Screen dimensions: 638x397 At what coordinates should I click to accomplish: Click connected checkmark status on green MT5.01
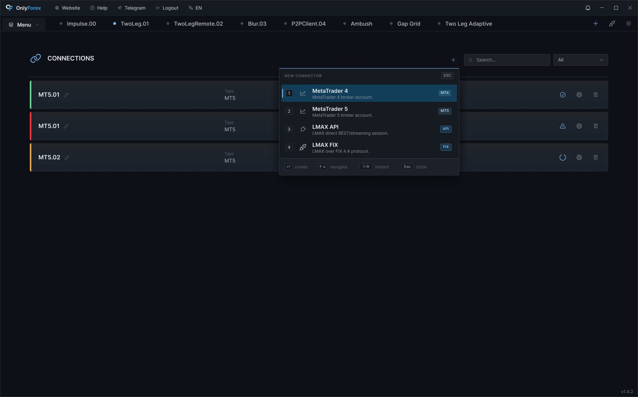[x=563, y=95]
